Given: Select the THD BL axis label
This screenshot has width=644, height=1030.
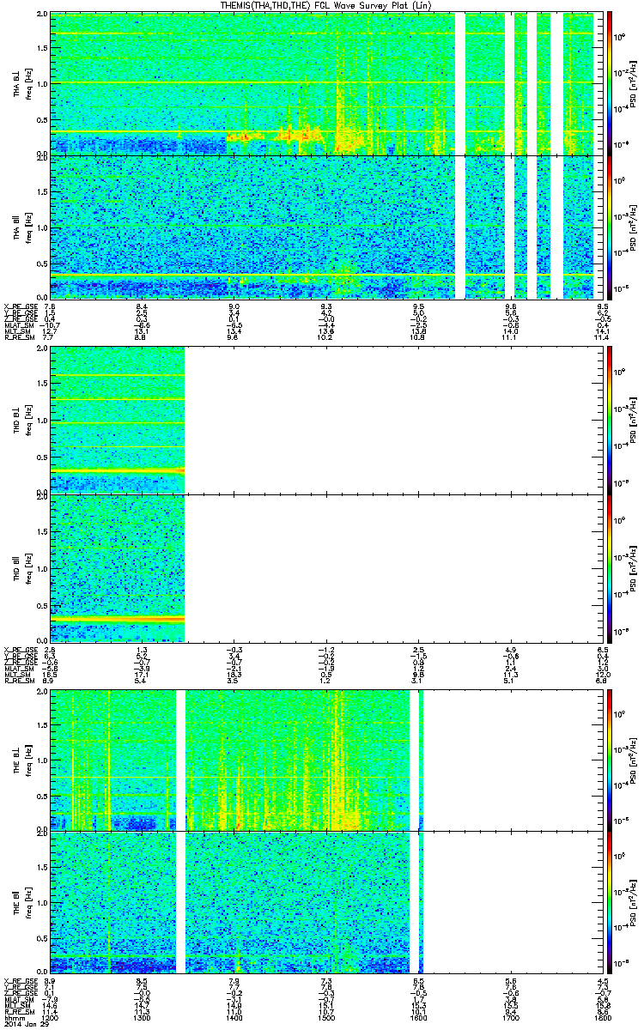Looking at the screenshot, I should [16, 419].
